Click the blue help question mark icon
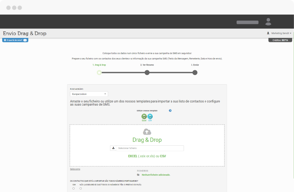 point(170,110)
